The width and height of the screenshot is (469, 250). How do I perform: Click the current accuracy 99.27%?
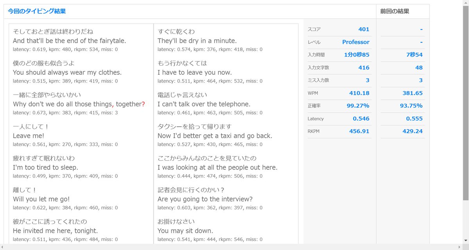(358, 106)
